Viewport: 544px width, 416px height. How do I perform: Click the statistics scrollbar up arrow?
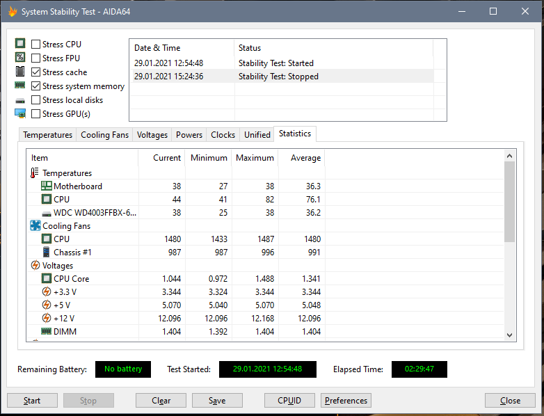[x=509, y=156]
